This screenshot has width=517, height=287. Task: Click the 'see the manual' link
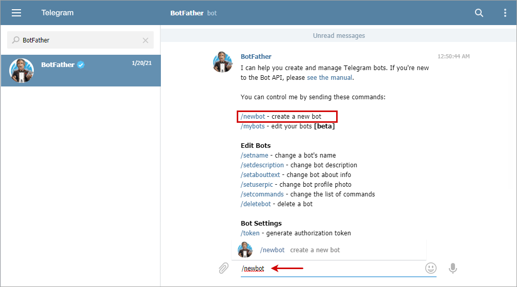point(329,78)
